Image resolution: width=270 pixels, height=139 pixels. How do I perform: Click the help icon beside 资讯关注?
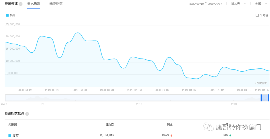click(x=20, y=4)
